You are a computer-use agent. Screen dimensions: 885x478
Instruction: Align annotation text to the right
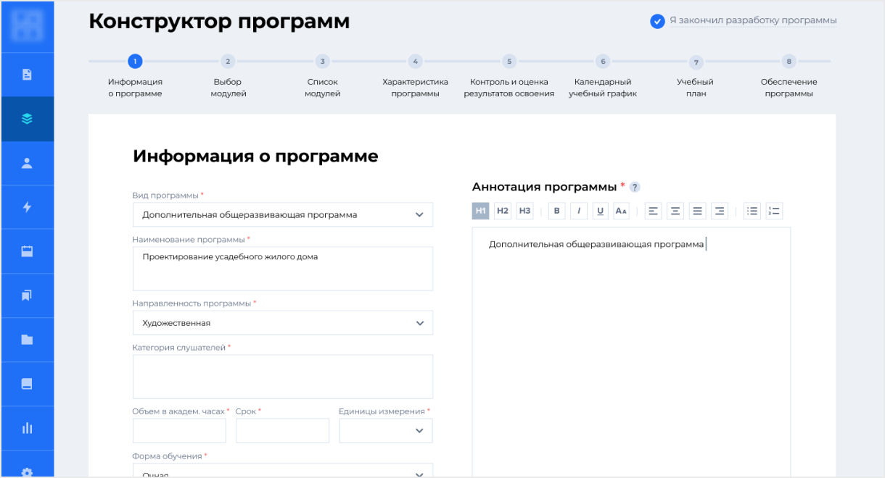click(x=720, y=211)
